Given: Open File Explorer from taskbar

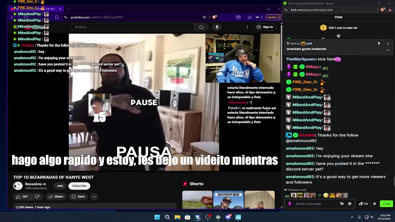Looking at the screenshot, I should 177,217.
